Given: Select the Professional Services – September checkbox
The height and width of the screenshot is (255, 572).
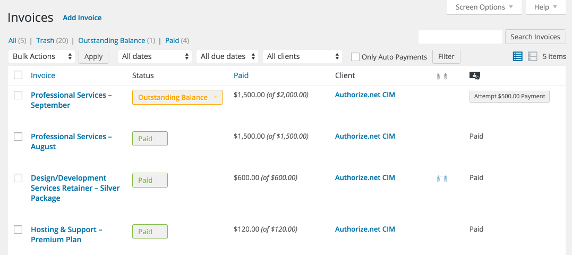Looking at the screenshot, I should point(18,95).
